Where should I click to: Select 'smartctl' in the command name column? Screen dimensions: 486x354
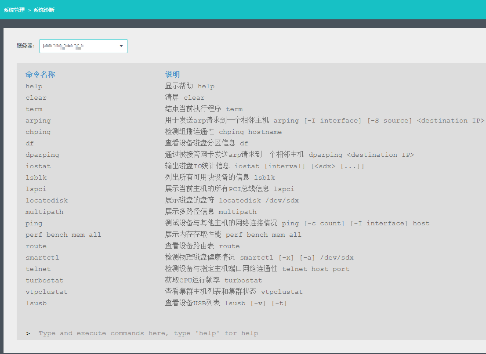42,258
